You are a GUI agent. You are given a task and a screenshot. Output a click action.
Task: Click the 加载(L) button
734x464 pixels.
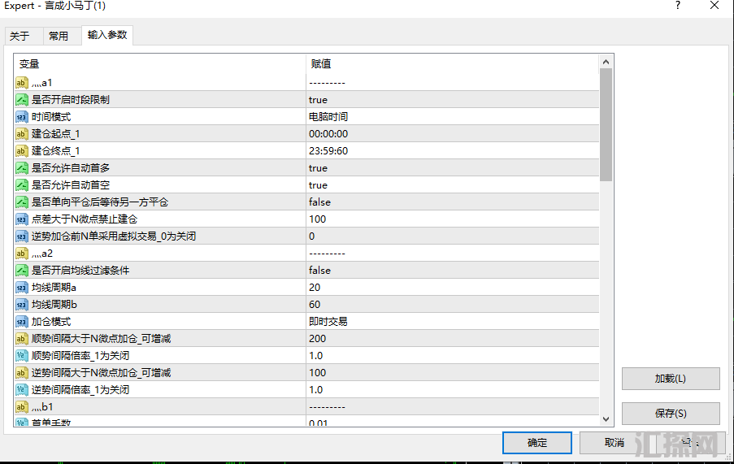(670, 379)
